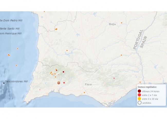The image size is (167, 119).
Task: Click the orange marker at the map's top edge
Action: 44,12
